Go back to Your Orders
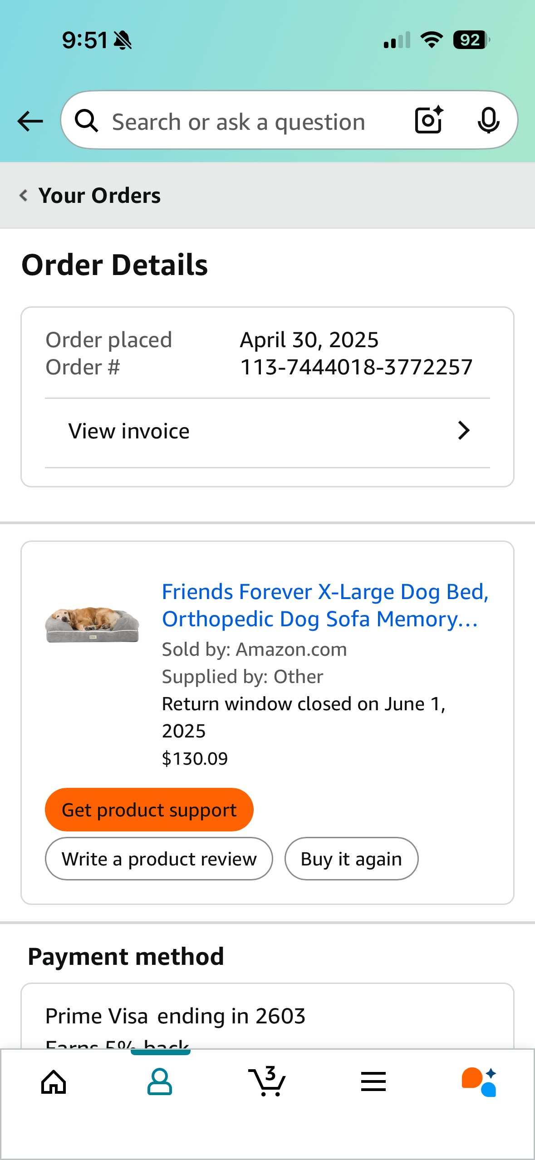535x1160 pixels. pyautogui.click(x=90, y=196)
